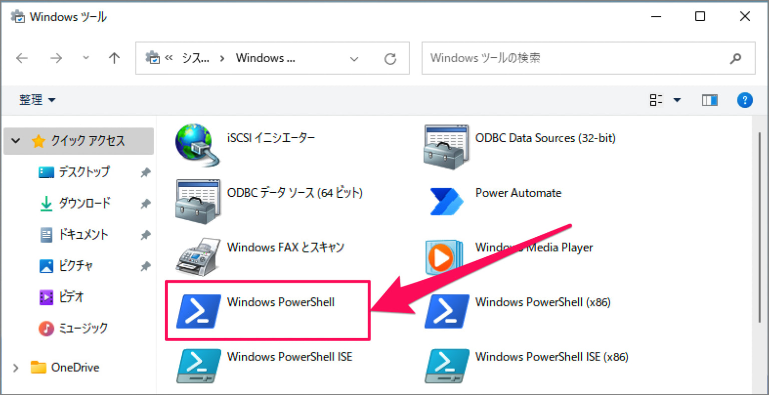This screenshot has width=769, height=395.
Task: Open ODBC Data Sources (32-bit) icon
Action: tap(446, 147)
